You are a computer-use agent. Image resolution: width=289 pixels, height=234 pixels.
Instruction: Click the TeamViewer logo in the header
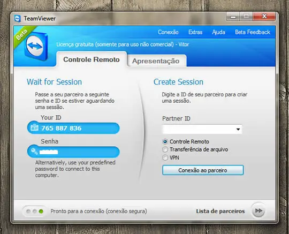click(36, 46)
